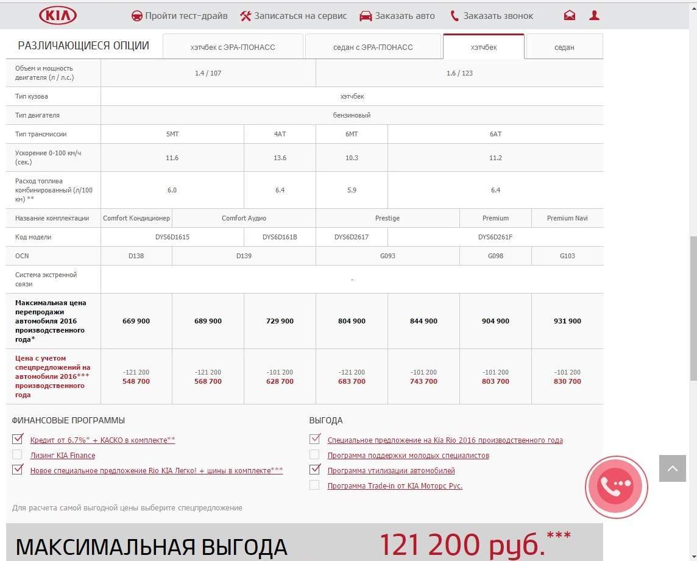The height and width of the screenshot is (561, 697).
Task: Click the 804 900 price cell
Action: [352, 321]
